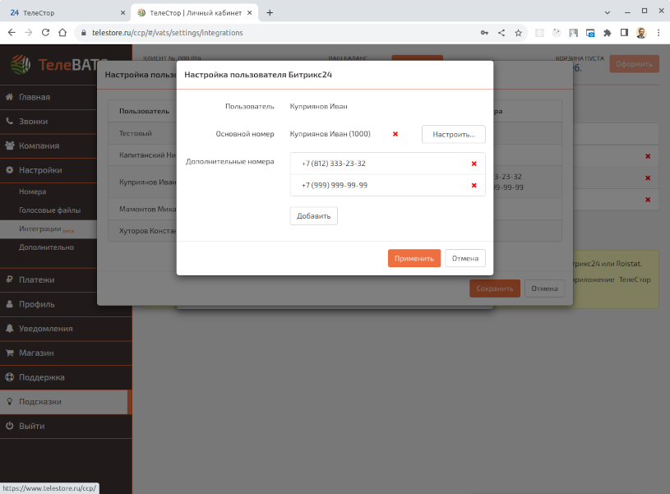670x494 pixels.
Task: Share this page from the address bar
Action: (x=501, y=33)
